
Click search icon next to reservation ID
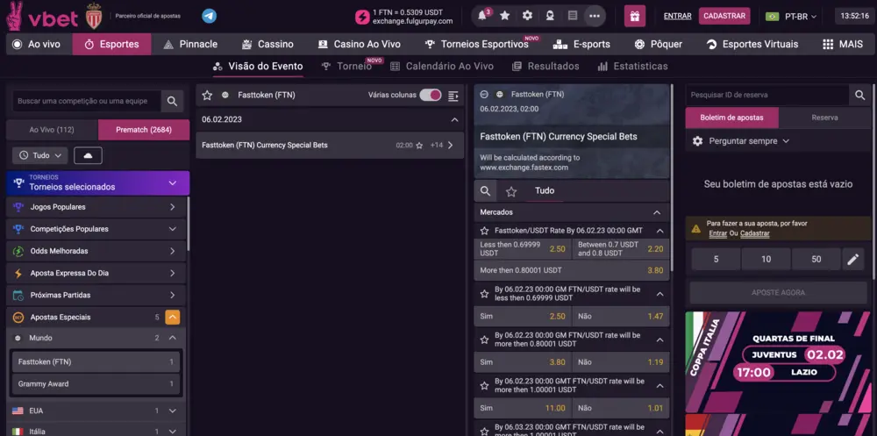[x=860, y=95]
